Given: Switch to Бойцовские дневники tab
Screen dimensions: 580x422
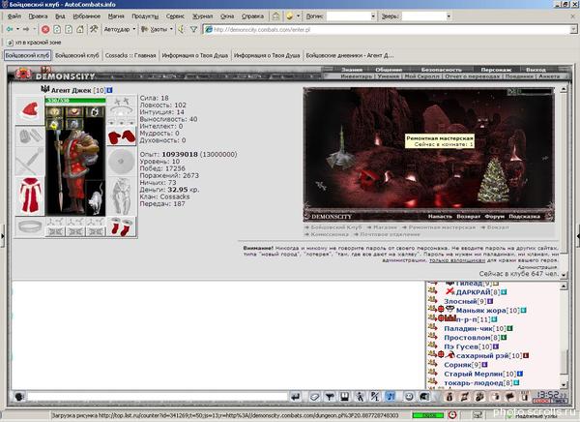Looking at the screenshot, I should click(350, 55).
